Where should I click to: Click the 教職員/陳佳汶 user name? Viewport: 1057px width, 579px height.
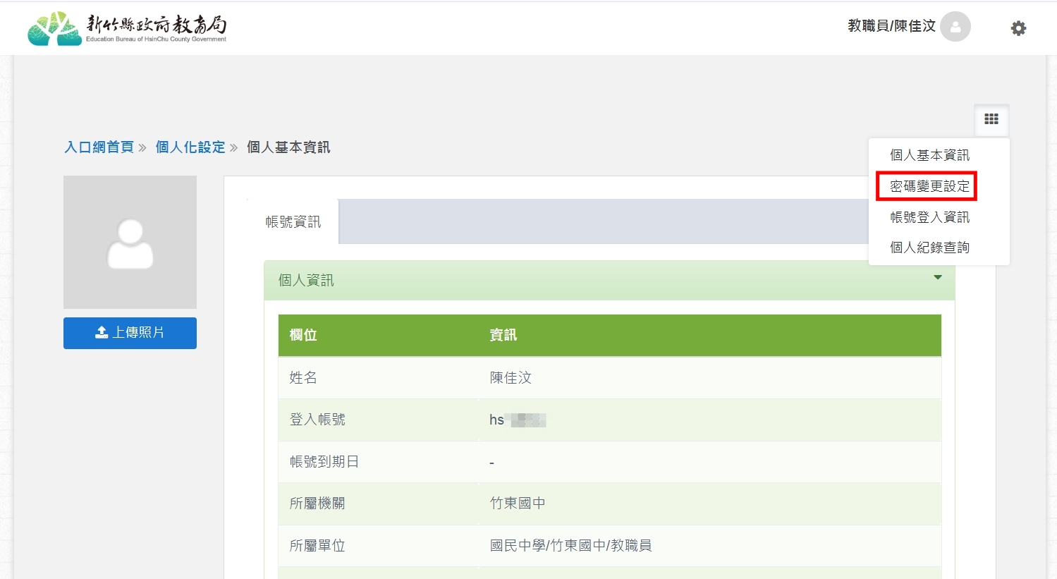pyautogui.click(x=891, y=26)
